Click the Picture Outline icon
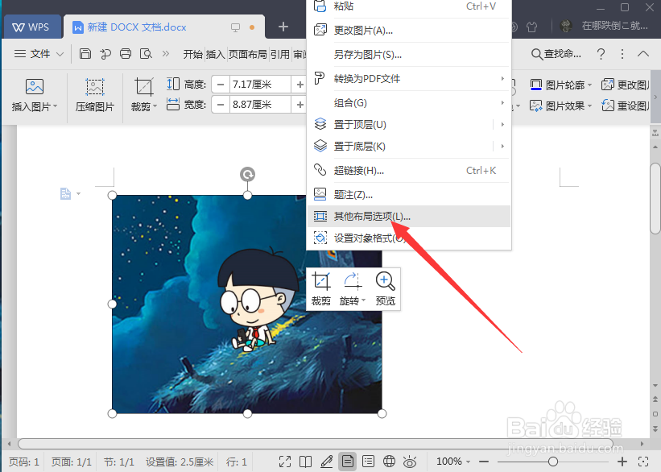 [535, 85]
